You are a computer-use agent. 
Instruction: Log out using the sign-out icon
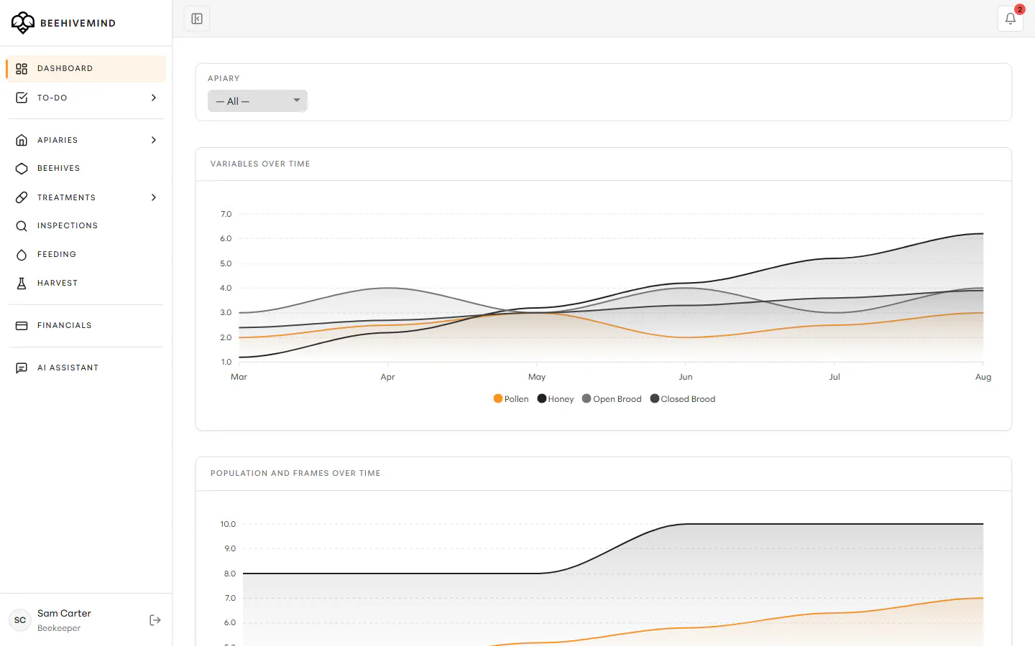tap(155, 620)
